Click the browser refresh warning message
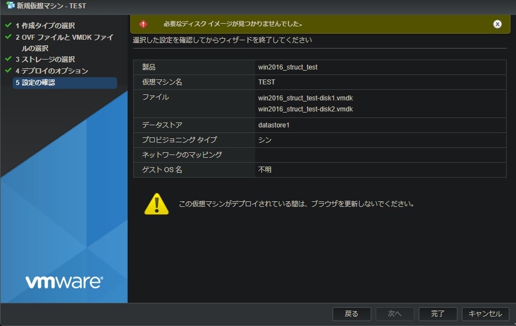516x326 pixels. [x=297, y=204]
